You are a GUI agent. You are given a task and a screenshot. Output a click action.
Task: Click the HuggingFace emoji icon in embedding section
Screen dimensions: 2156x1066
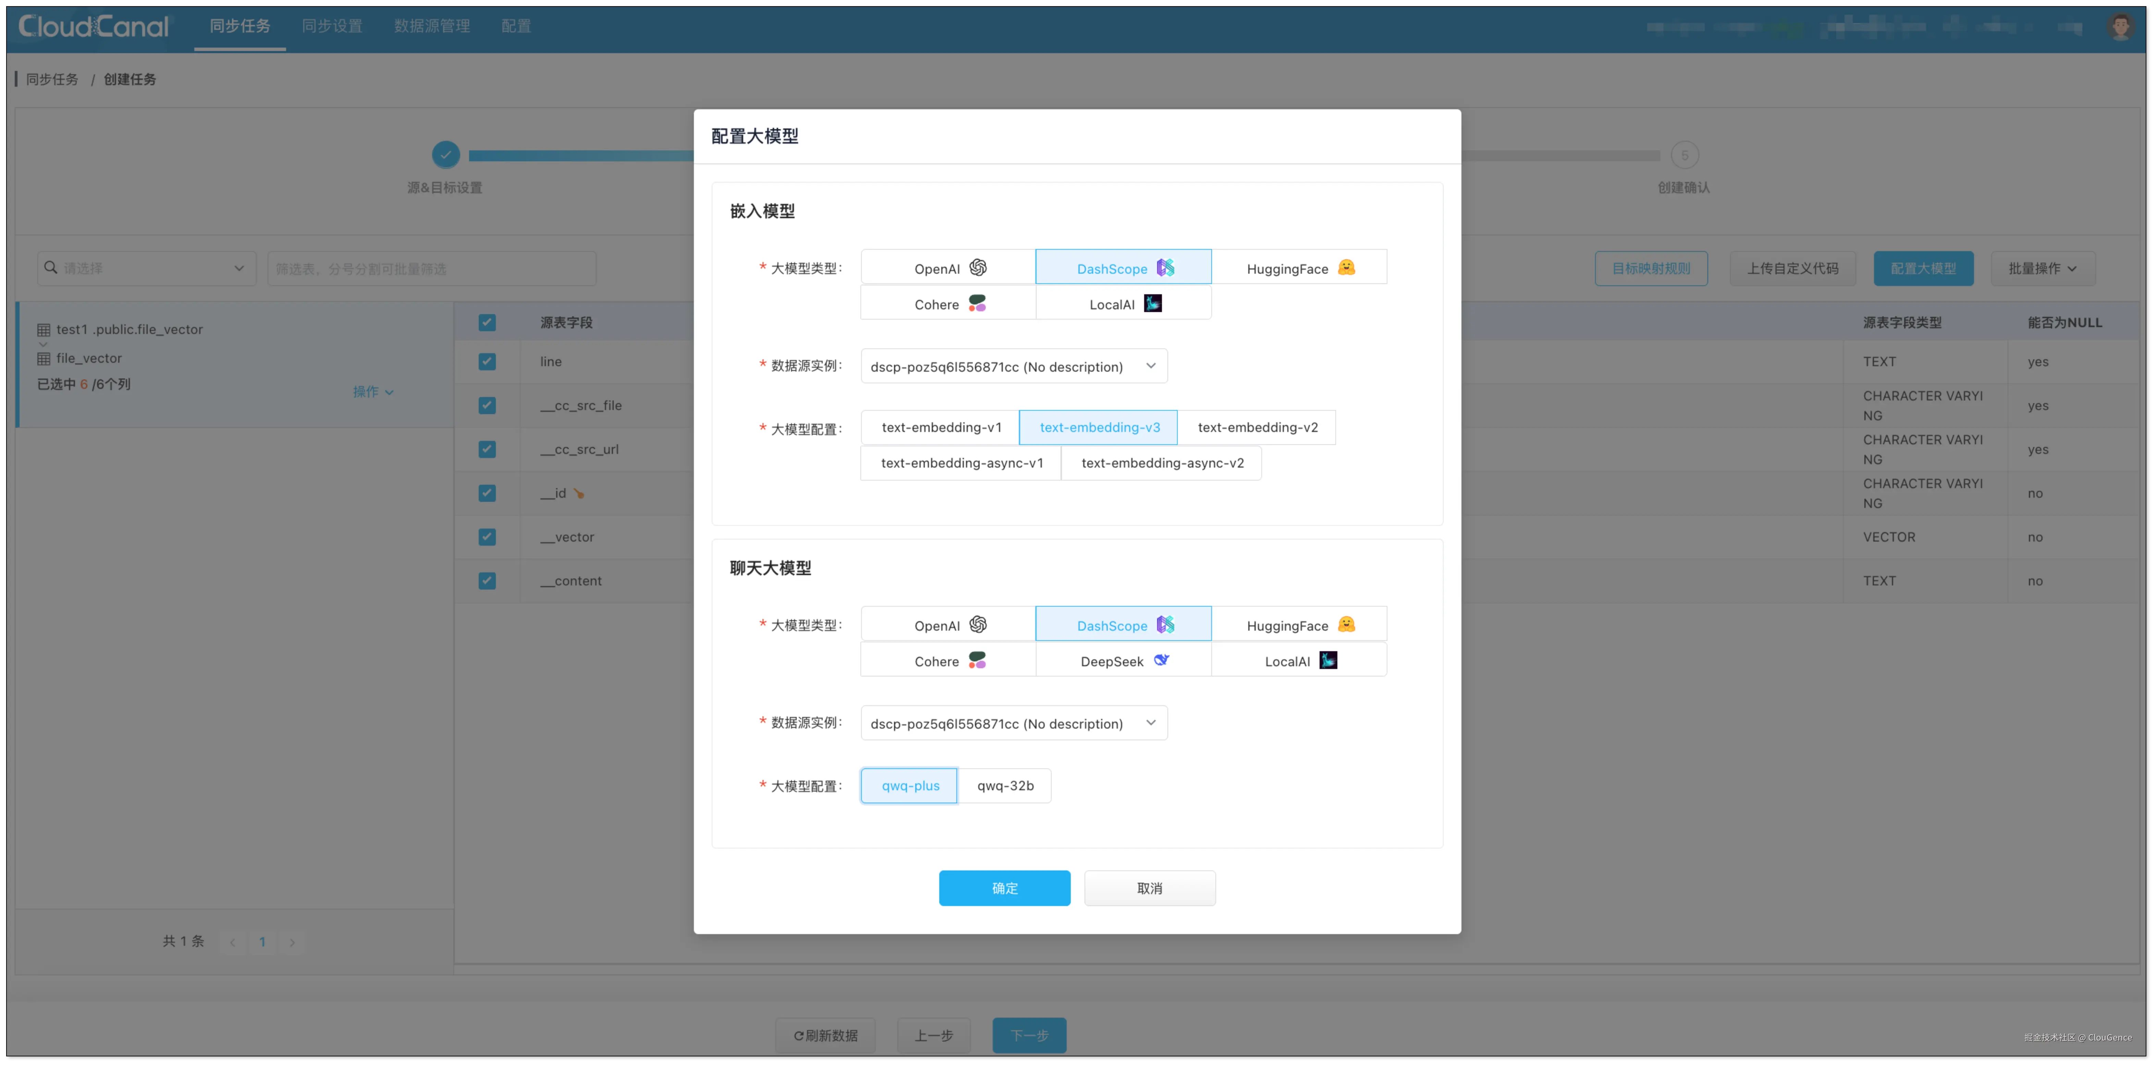(1346, 268)
